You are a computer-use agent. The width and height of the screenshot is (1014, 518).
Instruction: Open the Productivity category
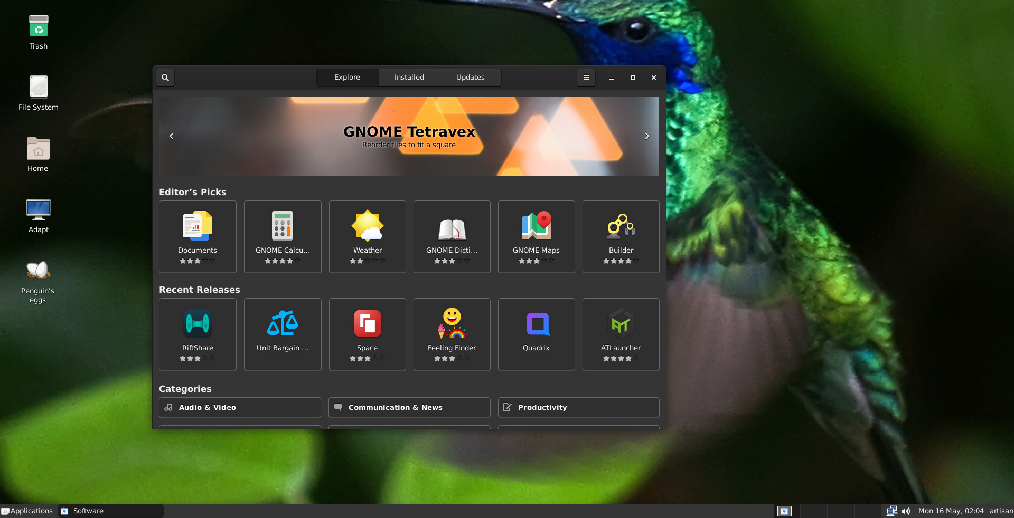(579, 407)
